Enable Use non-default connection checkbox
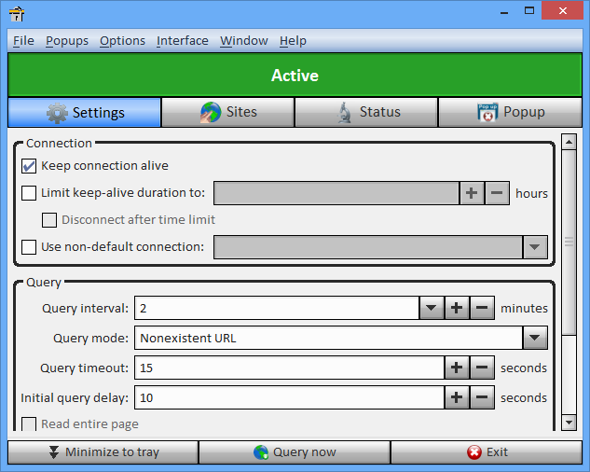This screenshot has height=472, width=590. (29, 247)
